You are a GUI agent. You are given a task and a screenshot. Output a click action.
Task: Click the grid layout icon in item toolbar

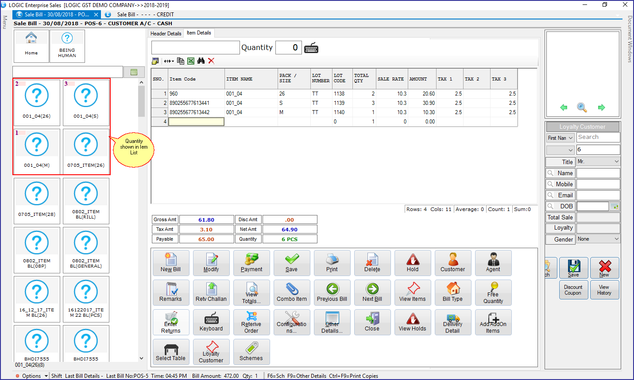tap(155, 61)
